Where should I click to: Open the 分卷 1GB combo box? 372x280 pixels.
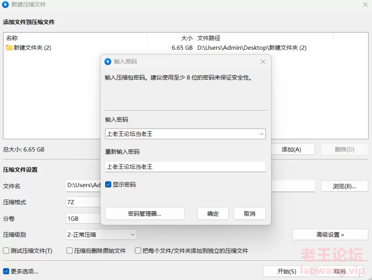point(83,219)
